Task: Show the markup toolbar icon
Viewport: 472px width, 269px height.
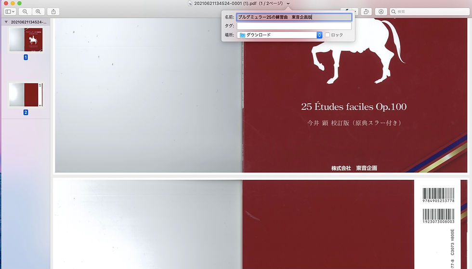Action: (381, 12)
